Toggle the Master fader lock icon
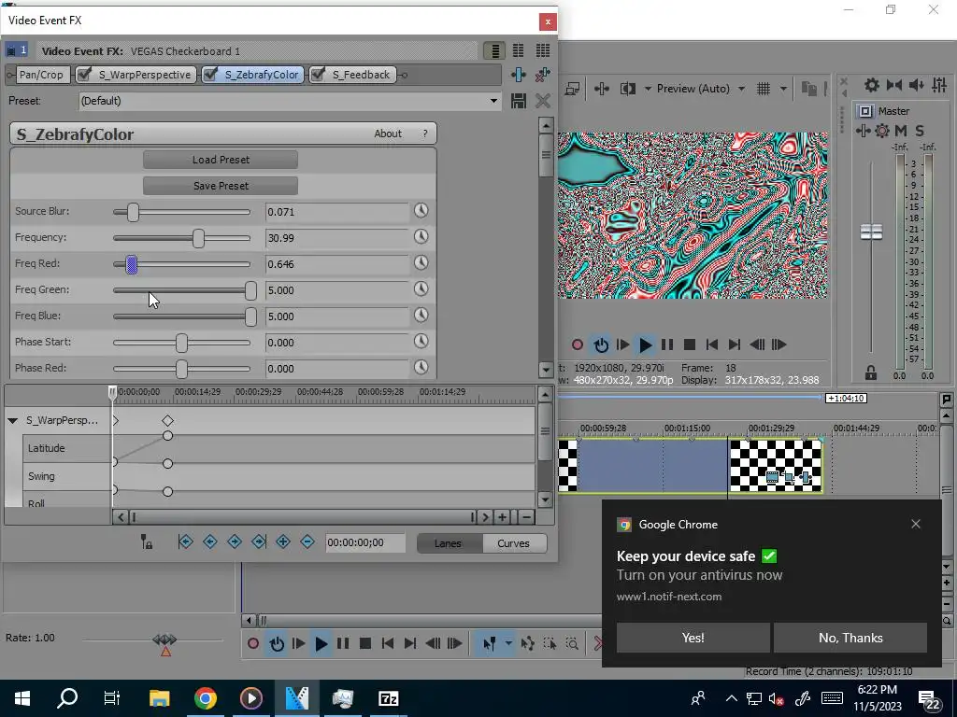The image size is (957, 717). 871,373
